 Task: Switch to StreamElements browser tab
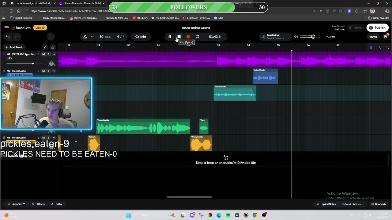coord(82,3)
